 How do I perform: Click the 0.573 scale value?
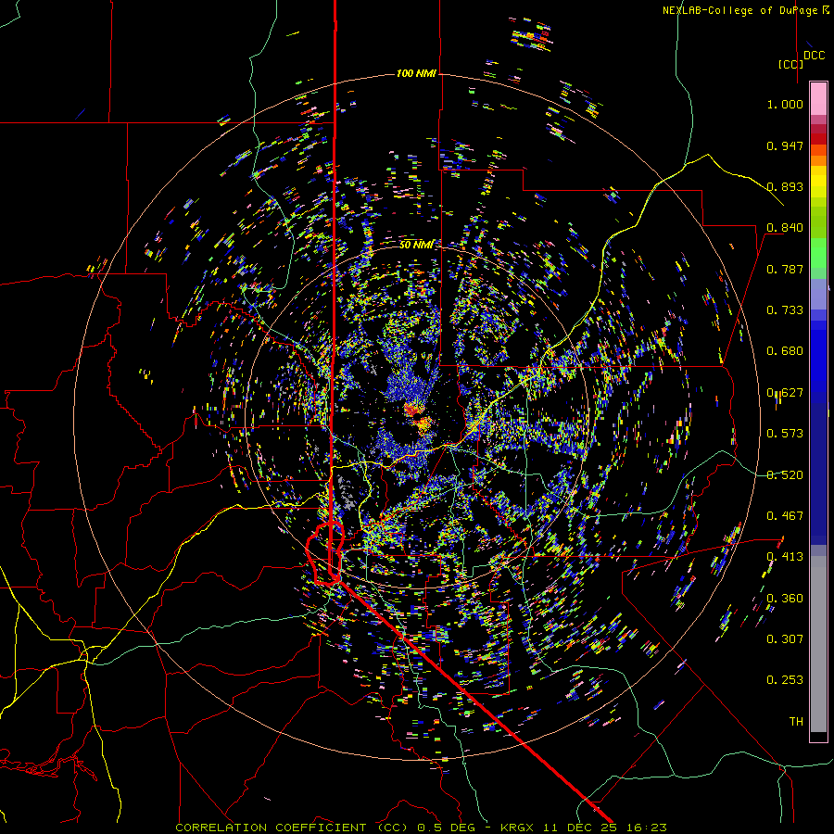(x=785, y=434)
